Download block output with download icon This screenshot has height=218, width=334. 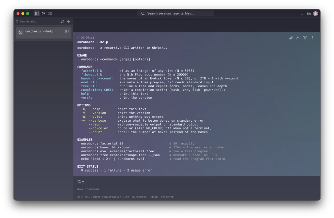298,38
